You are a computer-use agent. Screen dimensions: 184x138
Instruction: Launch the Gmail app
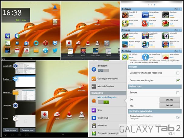(x=17, y=50)
